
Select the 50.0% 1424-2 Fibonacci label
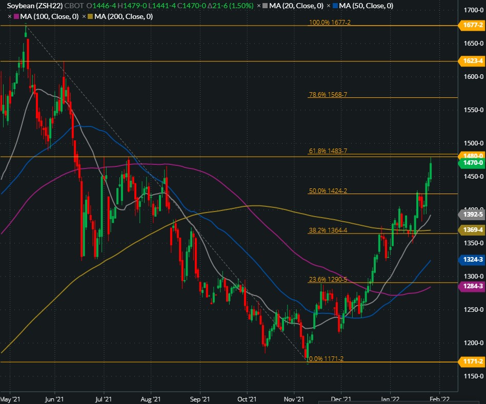tap(328, 191)
